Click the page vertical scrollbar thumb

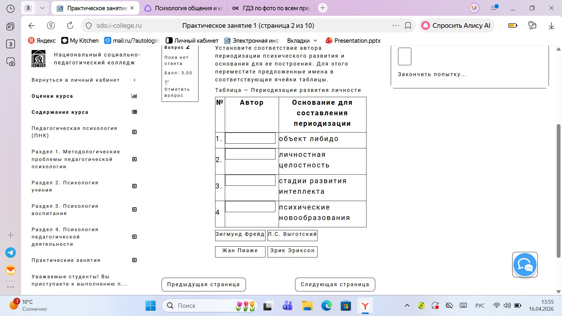(x=558, y=191)
